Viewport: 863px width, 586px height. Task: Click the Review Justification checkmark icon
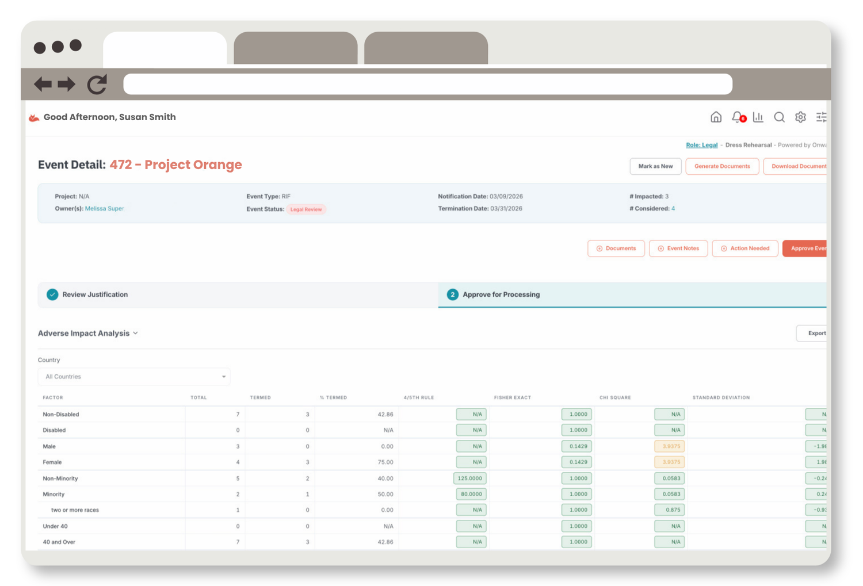52,294
